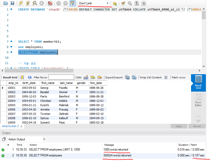Toggle word wrap icon in editor toolbar
This screenshot has height=161, width=210.
click(144, 3)
